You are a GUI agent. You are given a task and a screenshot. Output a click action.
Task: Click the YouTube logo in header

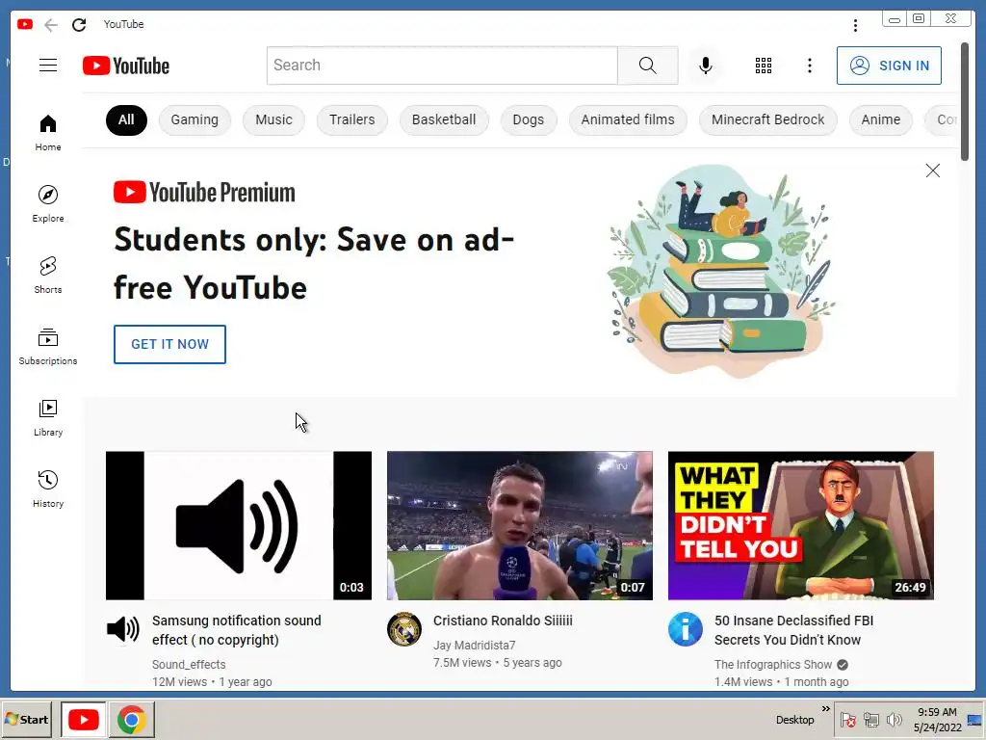pos(126,66)
